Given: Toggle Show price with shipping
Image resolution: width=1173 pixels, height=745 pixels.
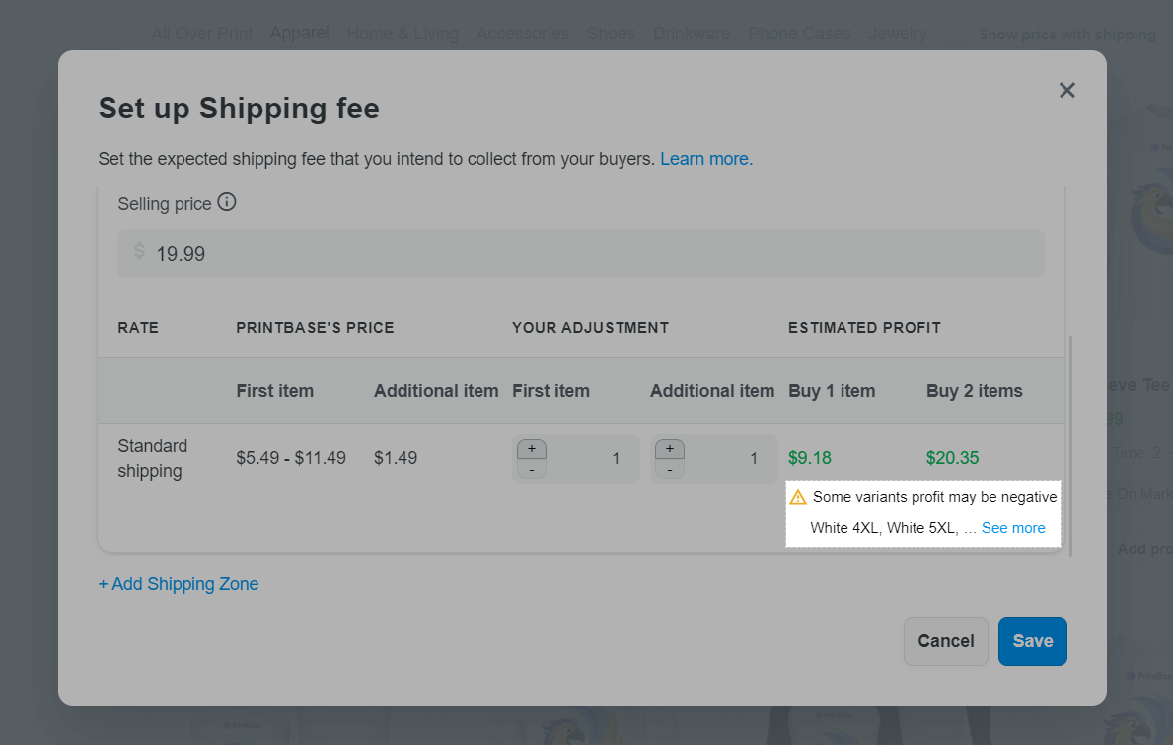Looking at the screenshot, I should (x=1066, y=35).
